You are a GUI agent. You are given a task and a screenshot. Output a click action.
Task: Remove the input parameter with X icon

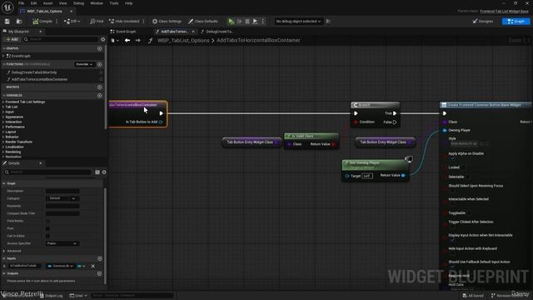92,266
